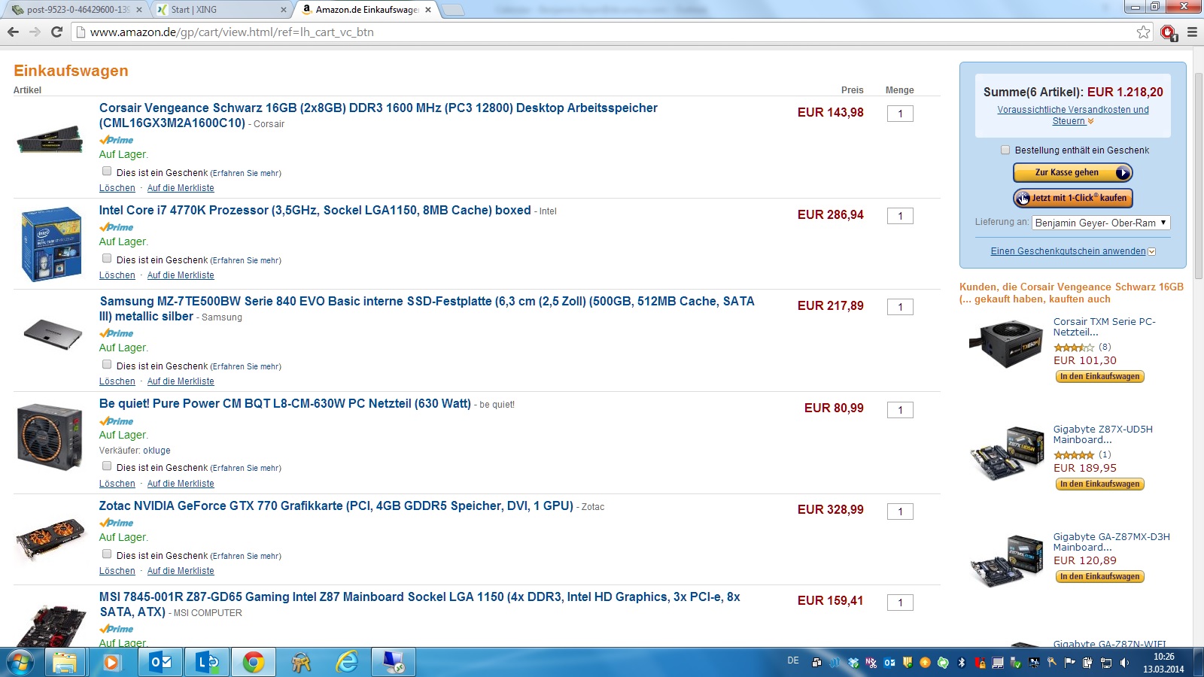The width and height of the screenshot is (1204, 677).
Task: Mark Intel Core i7 4770K as gift
Action: 107,259
